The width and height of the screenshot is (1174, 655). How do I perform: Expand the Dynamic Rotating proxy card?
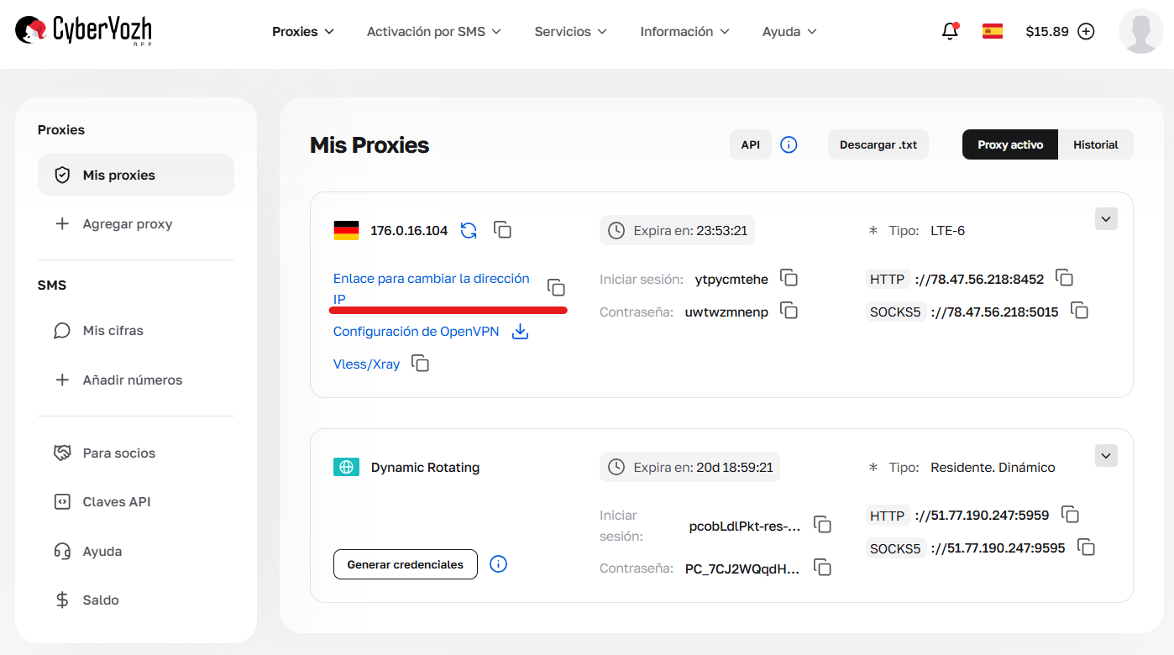pos(1106,455)
